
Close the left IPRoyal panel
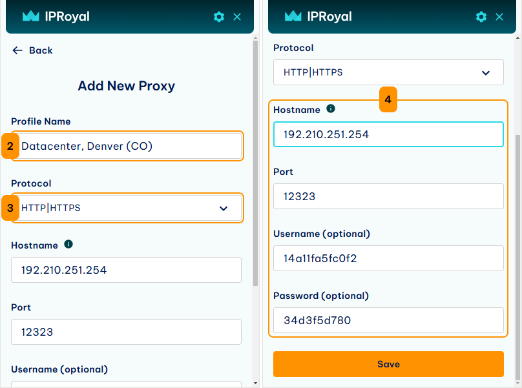(237, 17)
